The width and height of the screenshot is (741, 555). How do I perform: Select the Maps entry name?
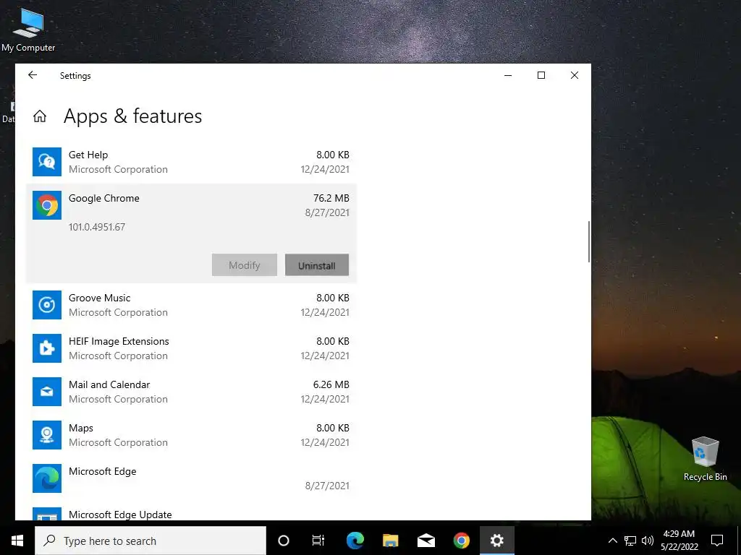81,428
